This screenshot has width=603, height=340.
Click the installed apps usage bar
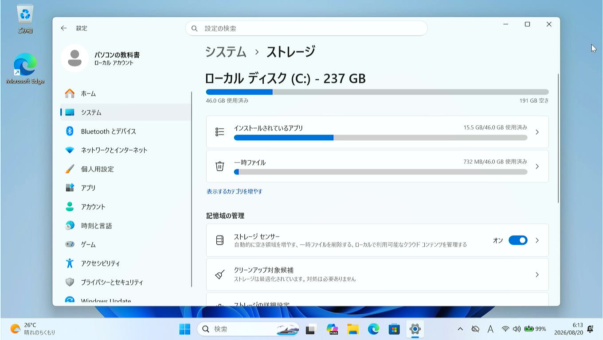380,138
